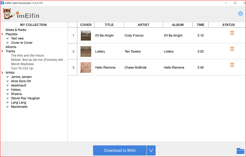Select artist Lang Lang
The image size is (246, 157).
(18, 102)
